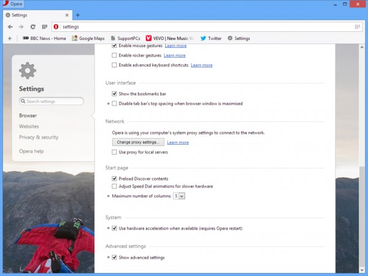The image size is (368, 276).
Task: Click the Search settings field
Action: pos(52,101)
